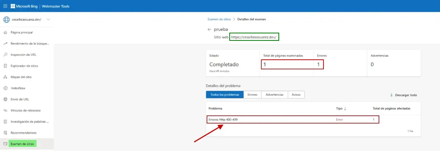This screenshot has height=151, width=440.
Task: Switch to the Advertencias tab
Action: pos(275,95)
